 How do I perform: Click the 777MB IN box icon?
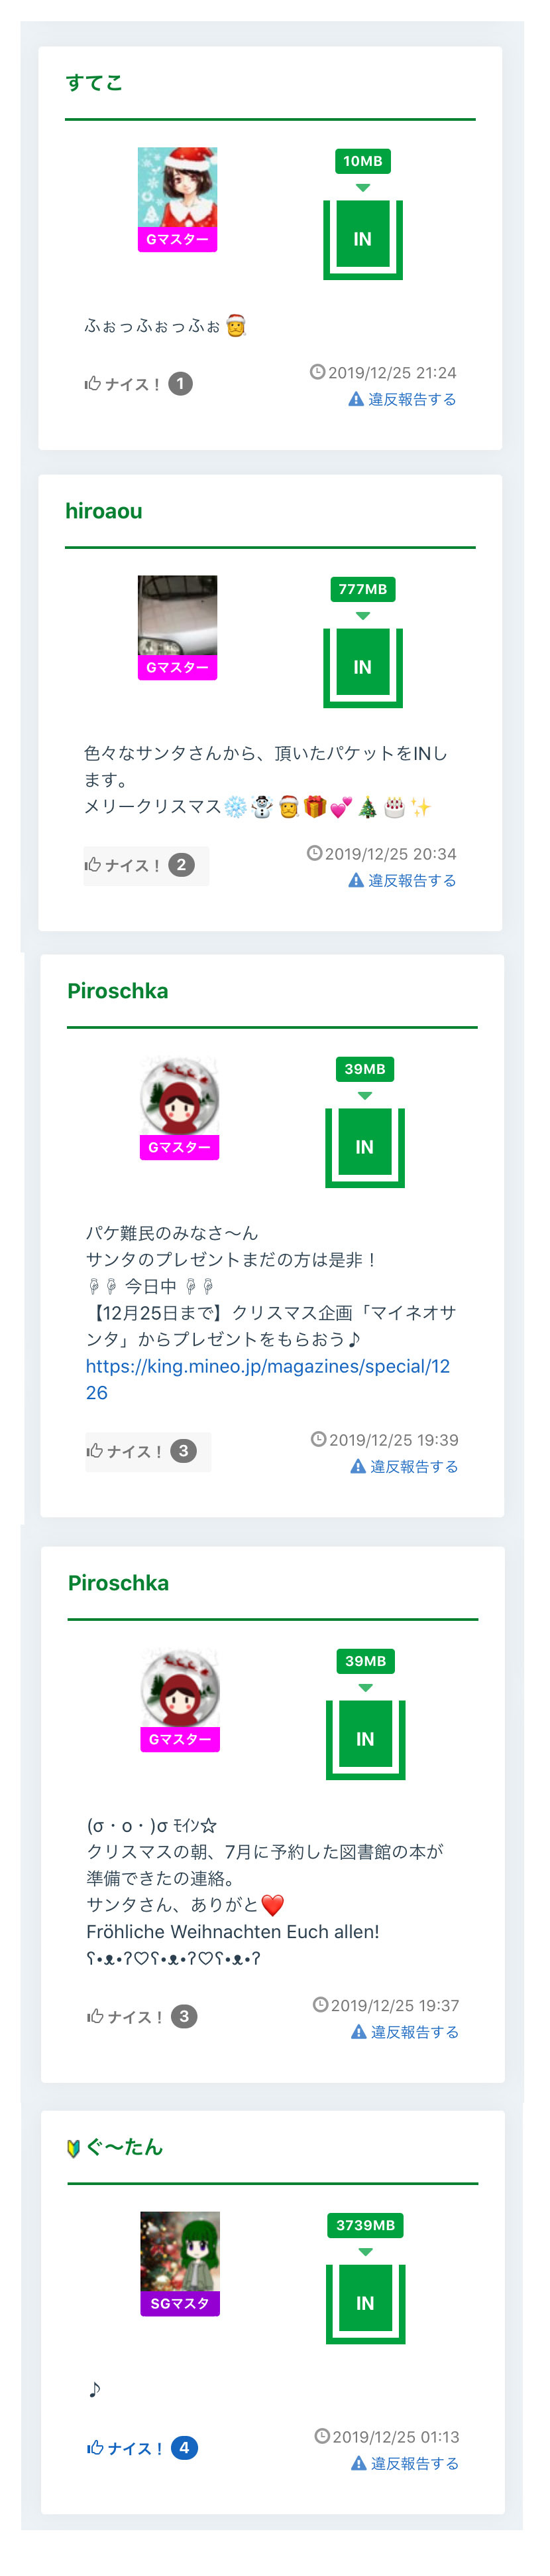[362, 668]
